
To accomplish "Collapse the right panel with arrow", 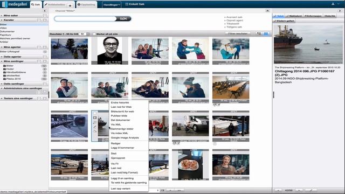I will tap(340, 11).
